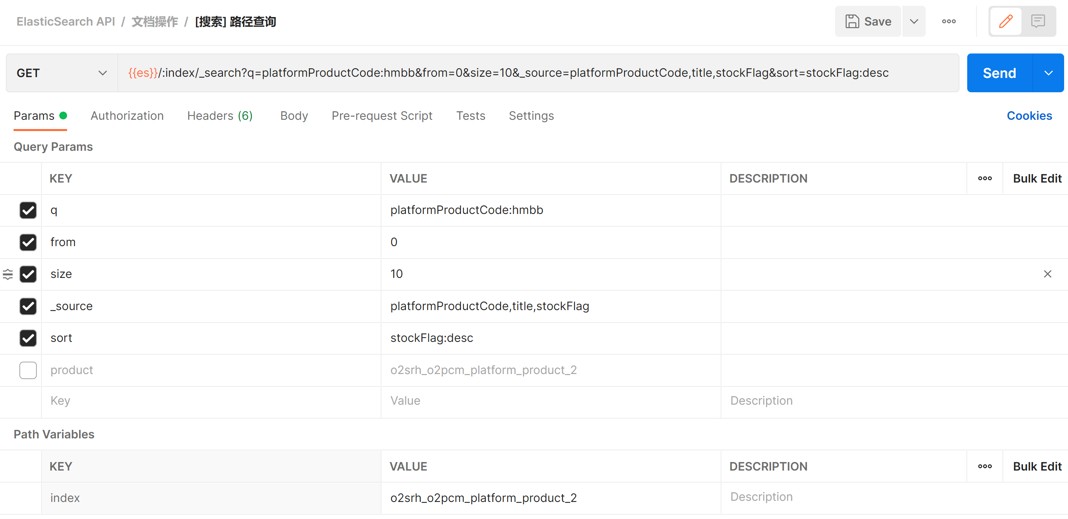This screenshot has width=1068, height=519.
Task: Open the 文档操作 breadcrumb folder
Action: point(155,22)
